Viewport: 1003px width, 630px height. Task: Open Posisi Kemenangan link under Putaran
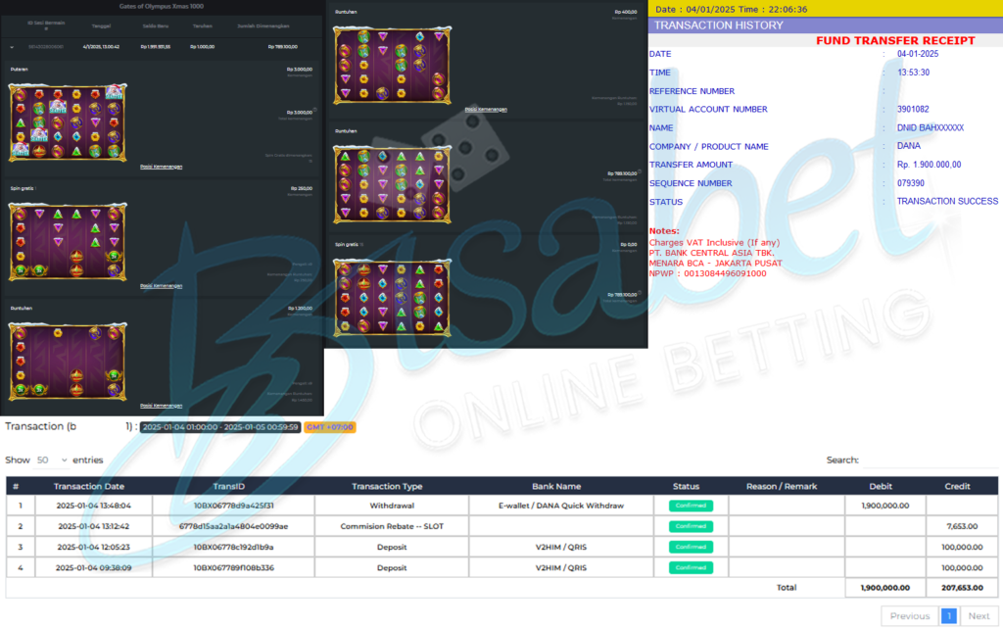pos(162,167)
